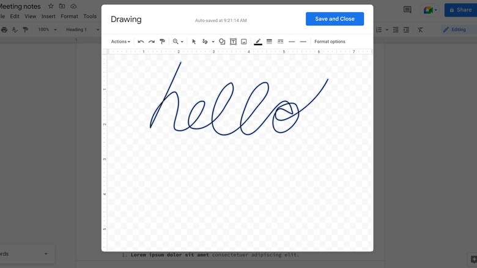
Task: Open the Edit menu in Docs
Action: 15,17
